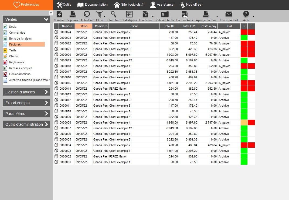The height and width of the screenshot is (200, 289).
Task: Click the red E cell of invoice 0000004
Action: pyautogui.click(x=251, y=145)
